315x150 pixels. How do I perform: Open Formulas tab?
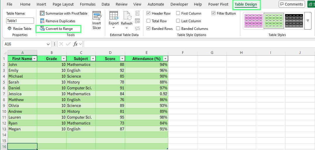[x=88, y=4]
